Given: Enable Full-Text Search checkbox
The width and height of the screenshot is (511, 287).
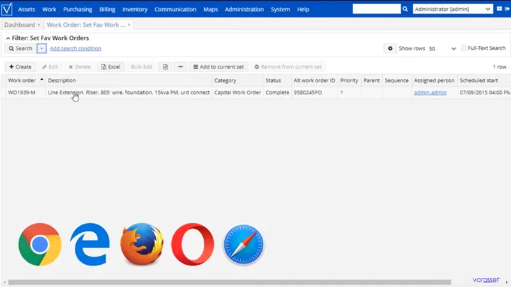Looking at the screenshot, I should click(464, 48).
